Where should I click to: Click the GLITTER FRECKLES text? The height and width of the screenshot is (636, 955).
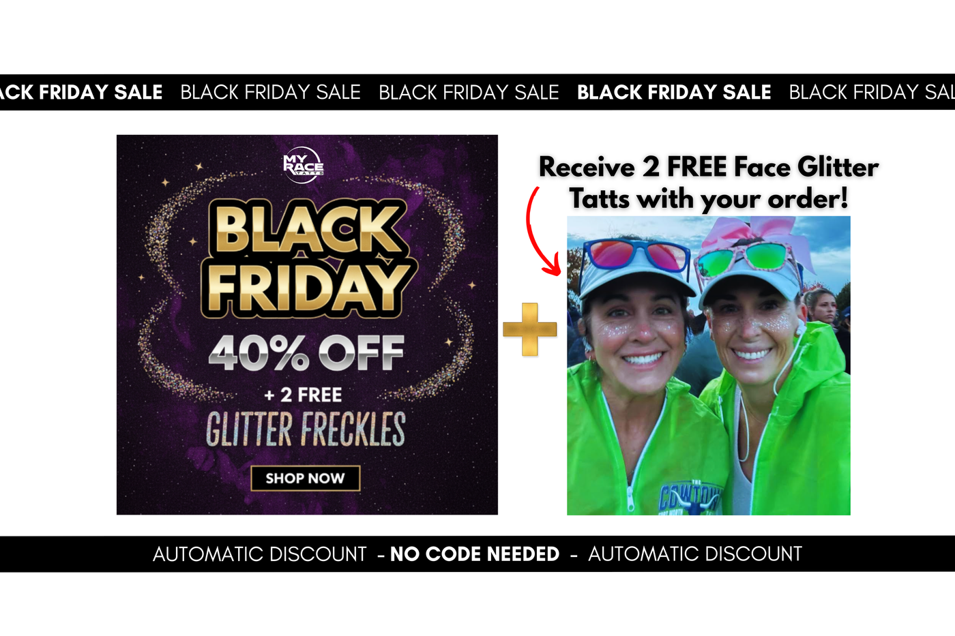pyautogui.click(x=306, y=429)
